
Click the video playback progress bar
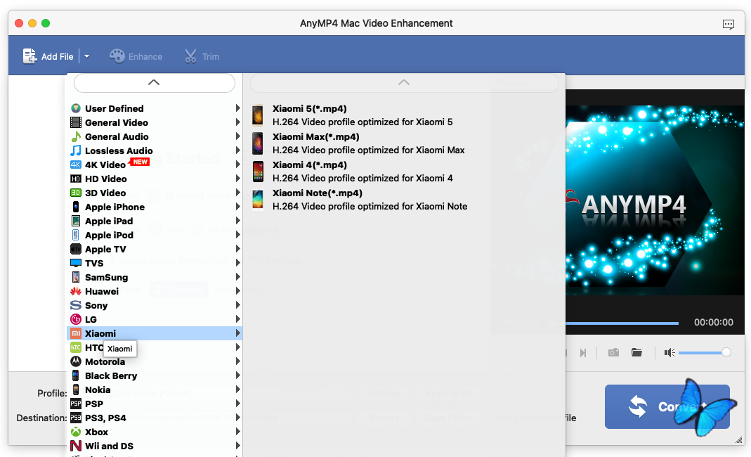622,323
